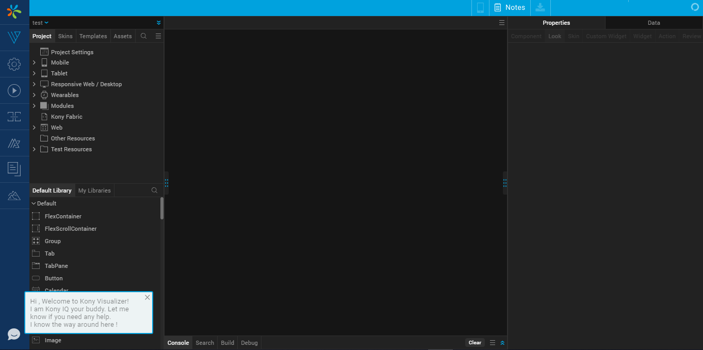The image size is (703, 350).
Task: Click the mountain-shaped sidebar icon
Action: pos(14,196)
